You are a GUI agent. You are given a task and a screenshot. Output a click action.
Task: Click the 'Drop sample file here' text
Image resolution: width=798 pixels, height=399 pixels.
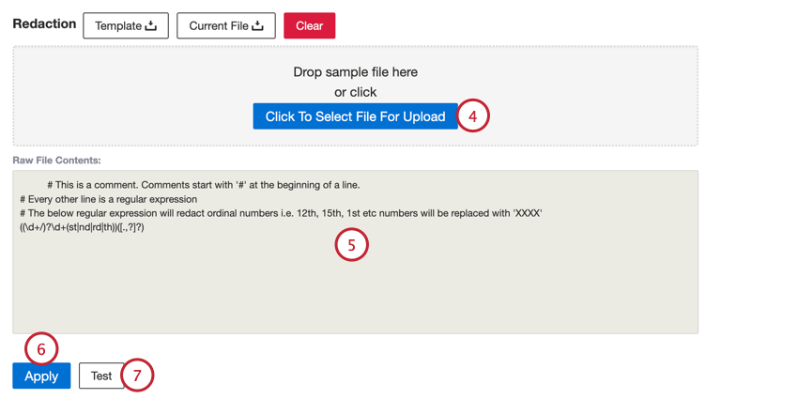[355, 72]
